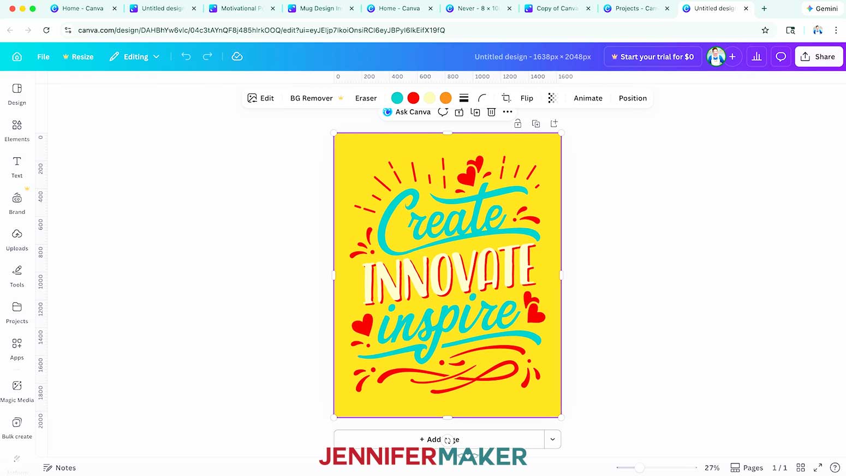Click Edit image button

click(261, 98)
